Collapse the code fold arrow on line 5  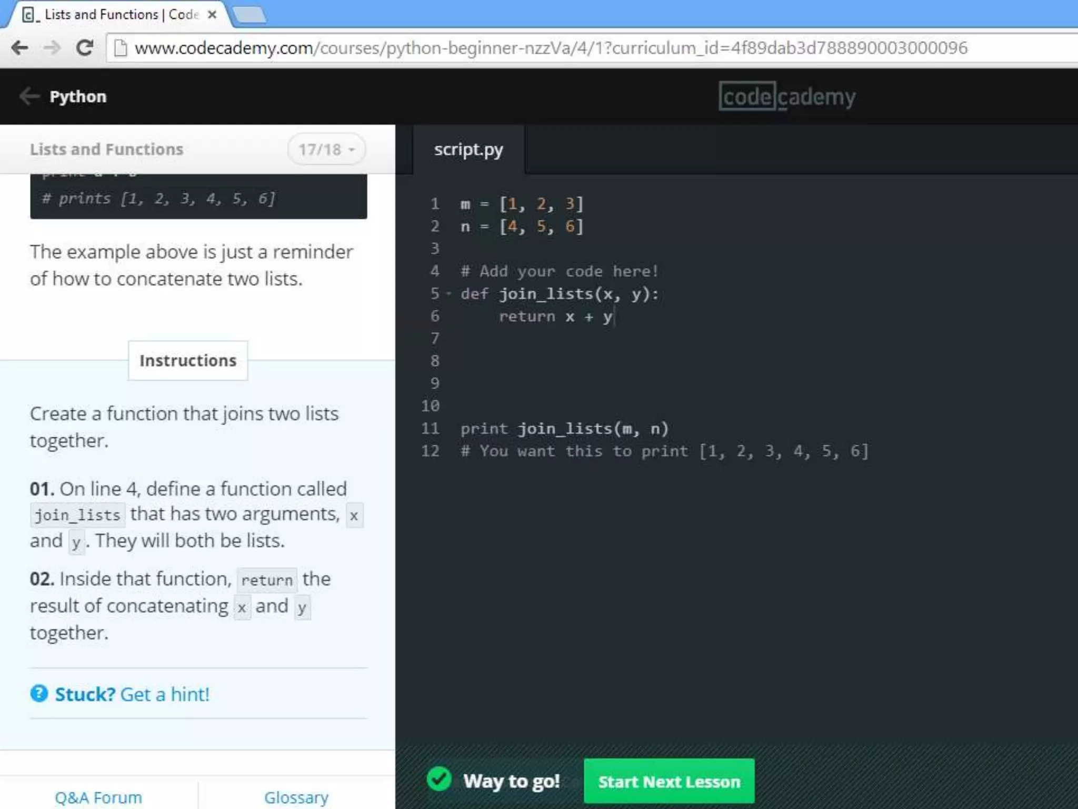[449, 293]
